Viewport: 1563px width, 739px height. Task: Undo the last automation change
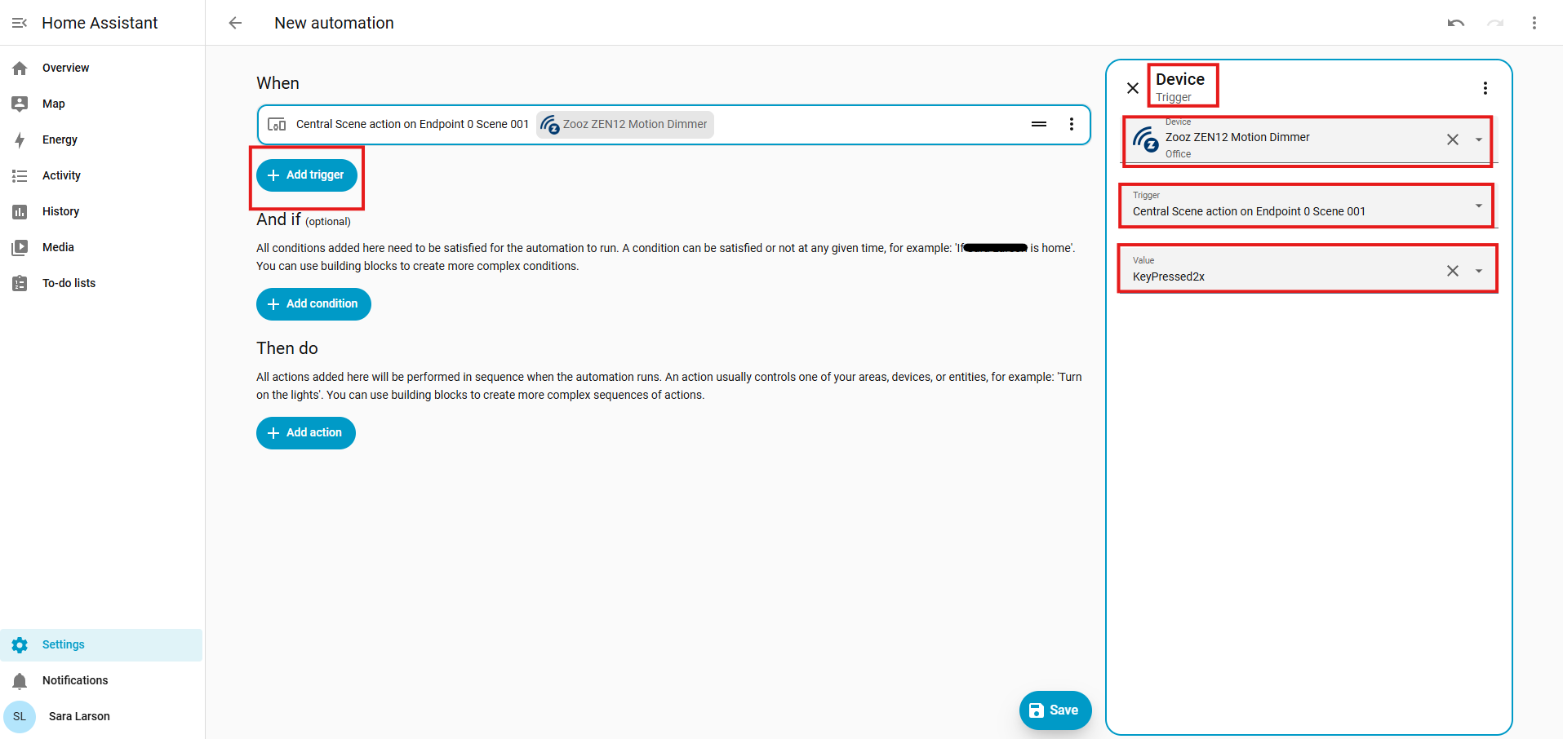click(x=1456, y=23)
